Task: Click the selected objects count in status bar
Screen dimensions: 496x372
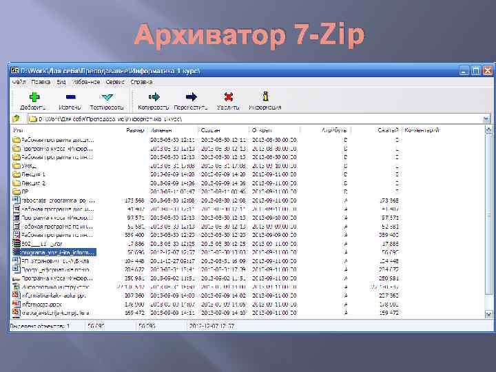Action: (40, 326)
